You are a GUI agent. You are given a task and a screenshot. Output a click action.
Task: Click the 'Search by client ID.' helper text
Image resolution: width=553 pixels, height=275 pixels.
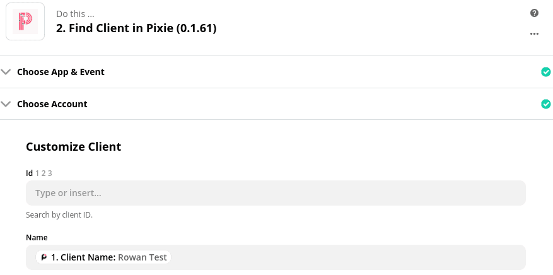tap(59, 215)
